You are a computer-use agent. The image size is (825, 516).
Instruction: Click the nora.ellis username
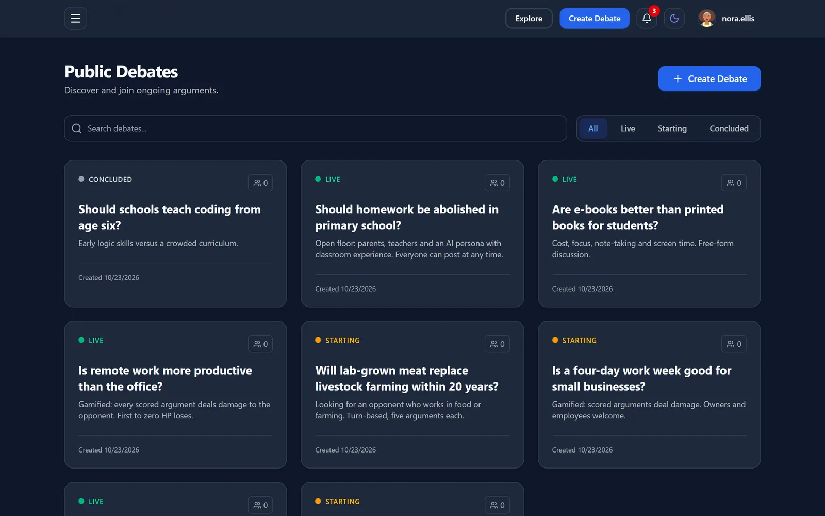[x=738, y=19]
